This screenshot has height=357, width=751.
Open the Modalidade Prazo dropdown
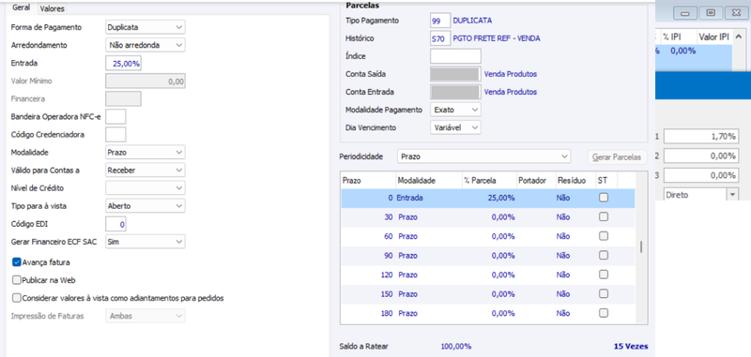[x=146, y=153]
